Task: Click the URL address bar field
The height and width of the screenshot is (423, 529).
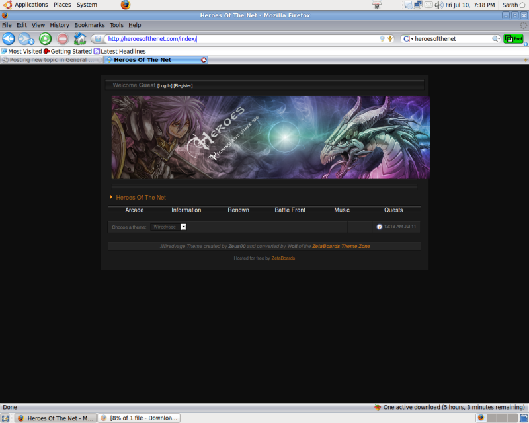Action: pos(241,39)
